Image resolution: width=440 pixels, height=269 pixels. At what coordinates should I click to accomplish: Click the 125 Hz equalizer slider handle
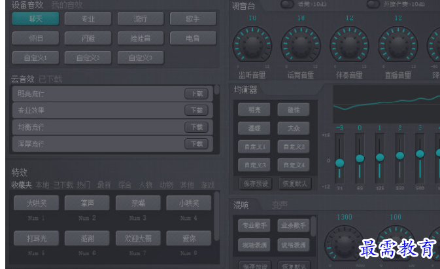tap(380, 157)
